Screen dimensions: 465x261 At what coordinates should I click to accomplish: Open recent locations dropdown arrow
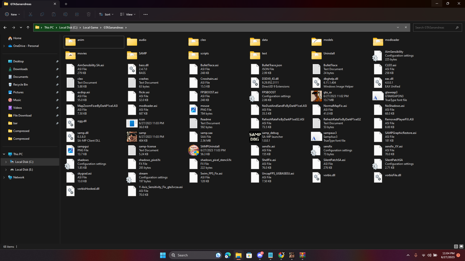(21, 28)
